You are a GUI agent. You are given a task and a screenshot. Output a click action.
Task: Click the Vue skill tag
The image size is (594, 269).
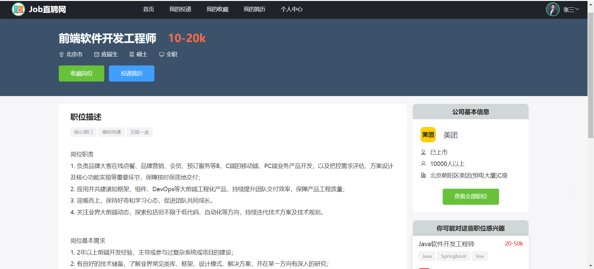480,256
